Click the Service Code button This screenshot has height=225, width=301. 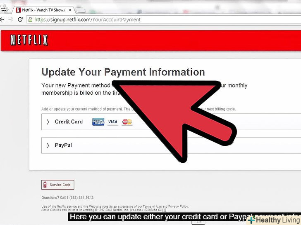(x=58, y=185)
